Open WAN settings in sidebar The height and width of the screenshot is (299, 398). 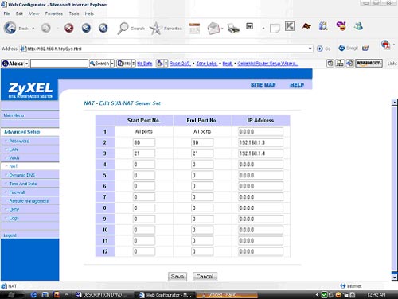[14, 158]
